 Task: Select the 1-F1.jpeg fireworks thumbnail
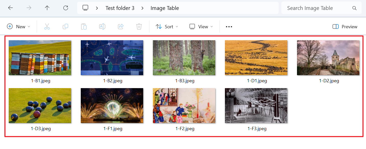click(x=112, y=105)
